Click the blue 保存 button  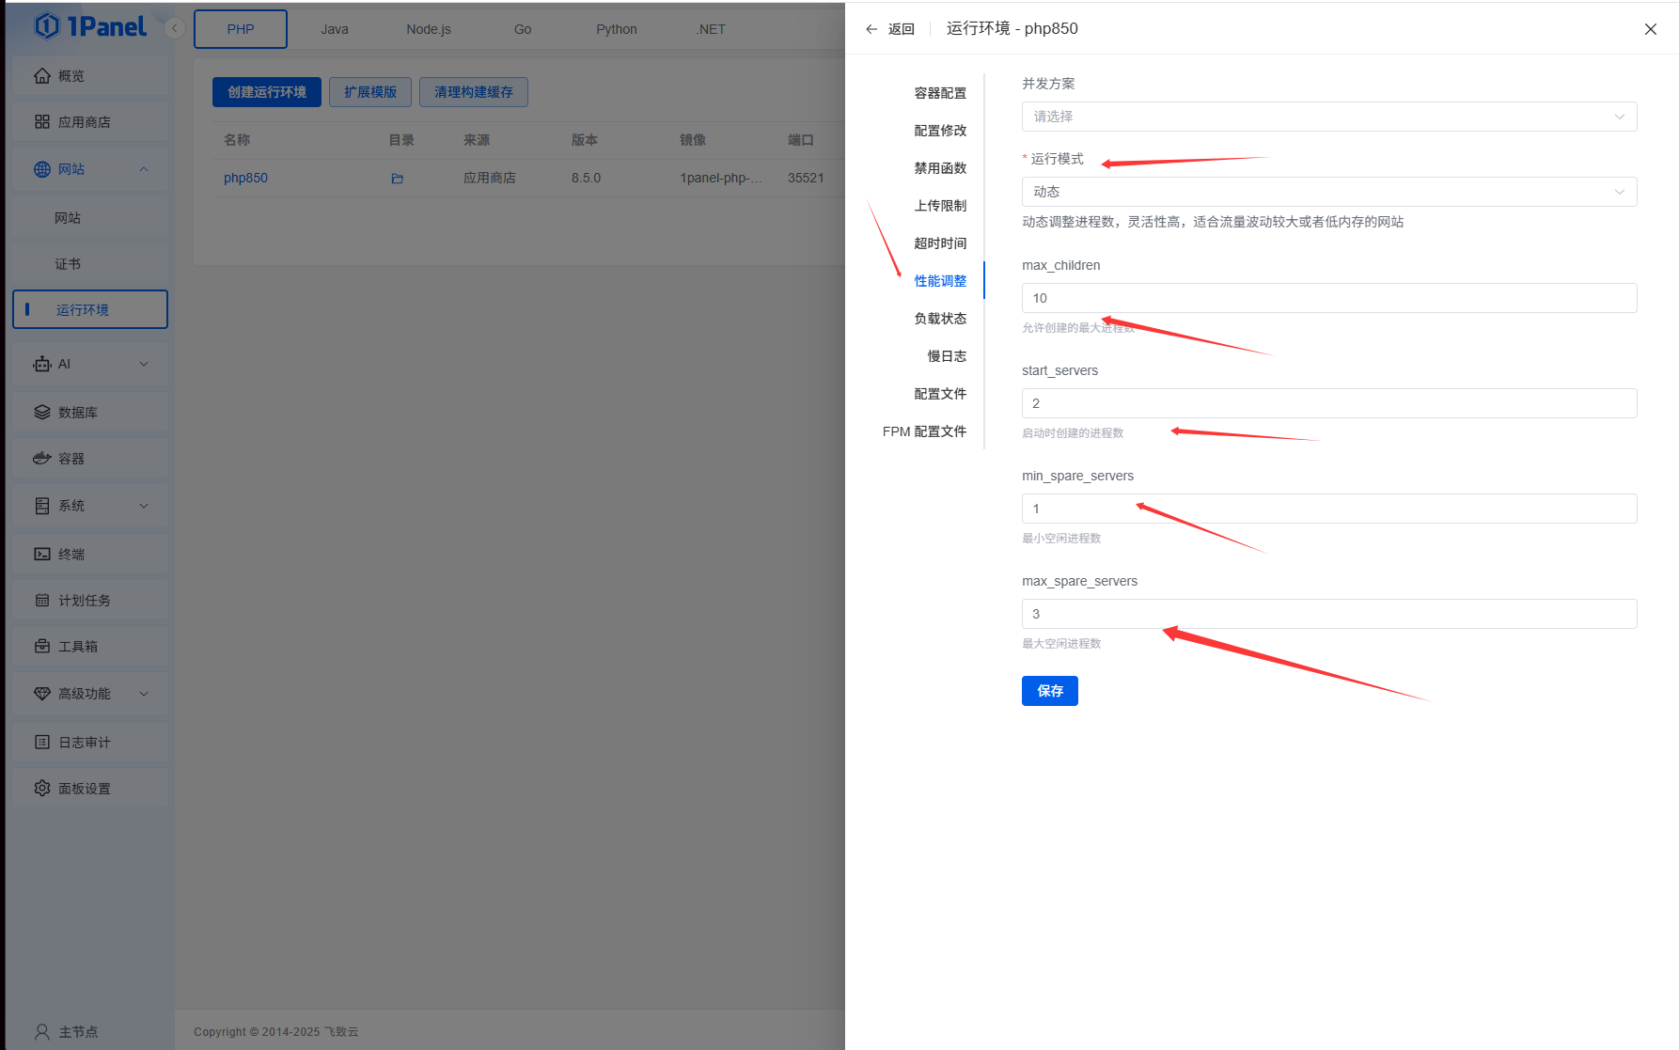coord(1049,691)
